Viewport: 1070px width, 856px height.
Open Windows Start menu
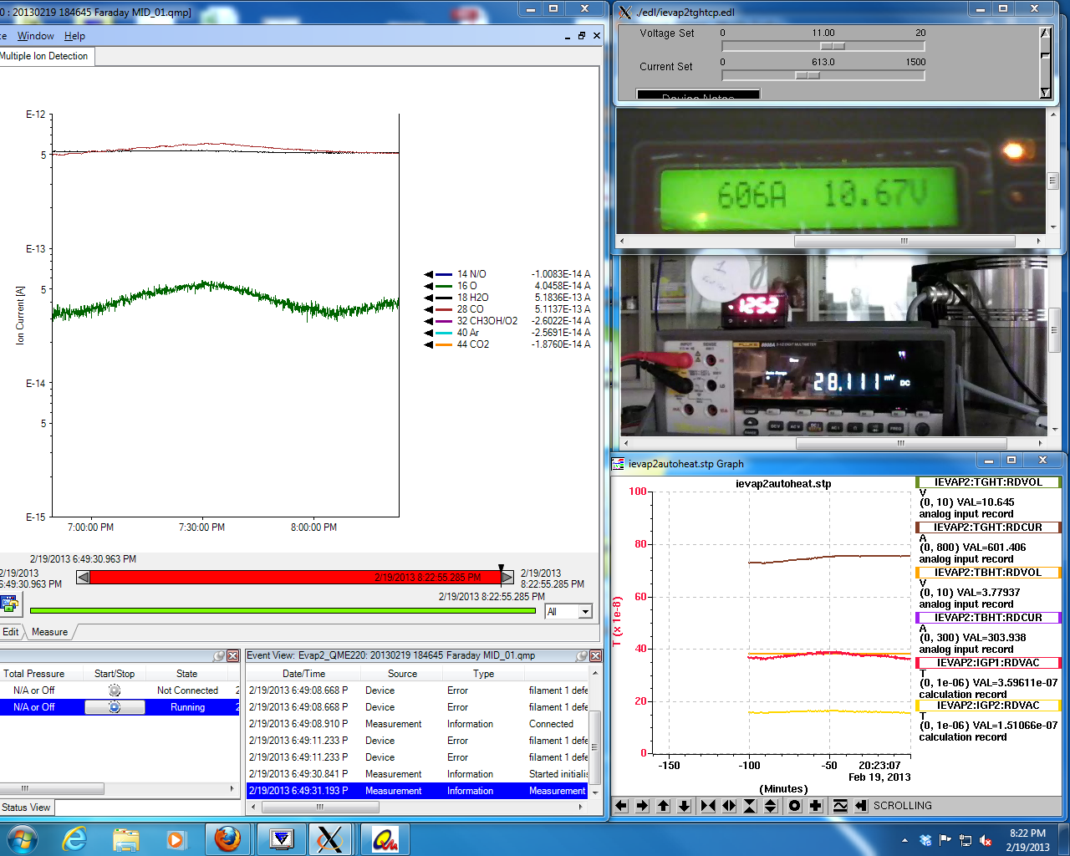click(x=21, y=838)
